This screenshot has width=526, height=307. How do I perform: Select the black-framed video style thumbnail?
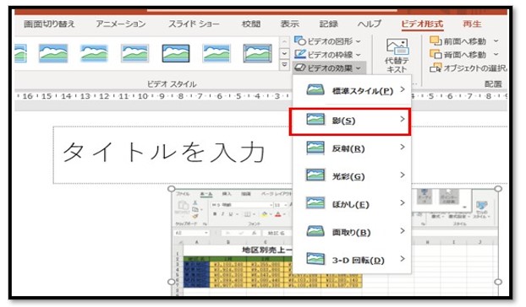click(x=176, y=53)
